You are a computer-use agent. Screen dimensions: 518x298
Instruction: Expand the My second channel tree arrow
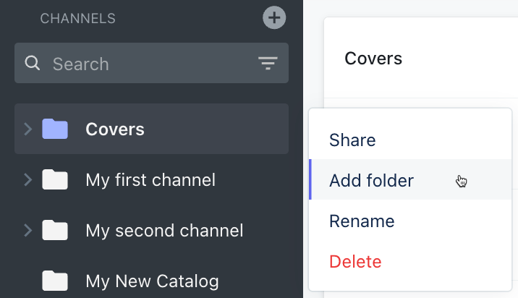coord(28,231)
